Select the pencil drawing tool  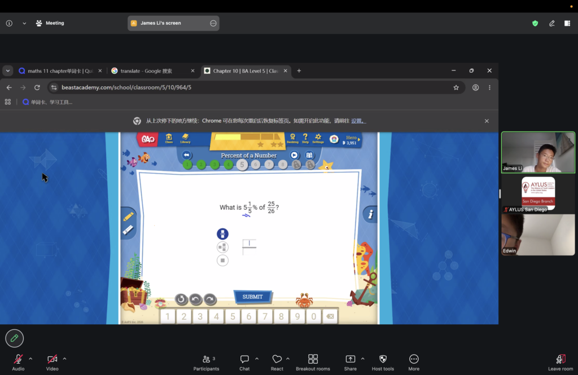128,217
